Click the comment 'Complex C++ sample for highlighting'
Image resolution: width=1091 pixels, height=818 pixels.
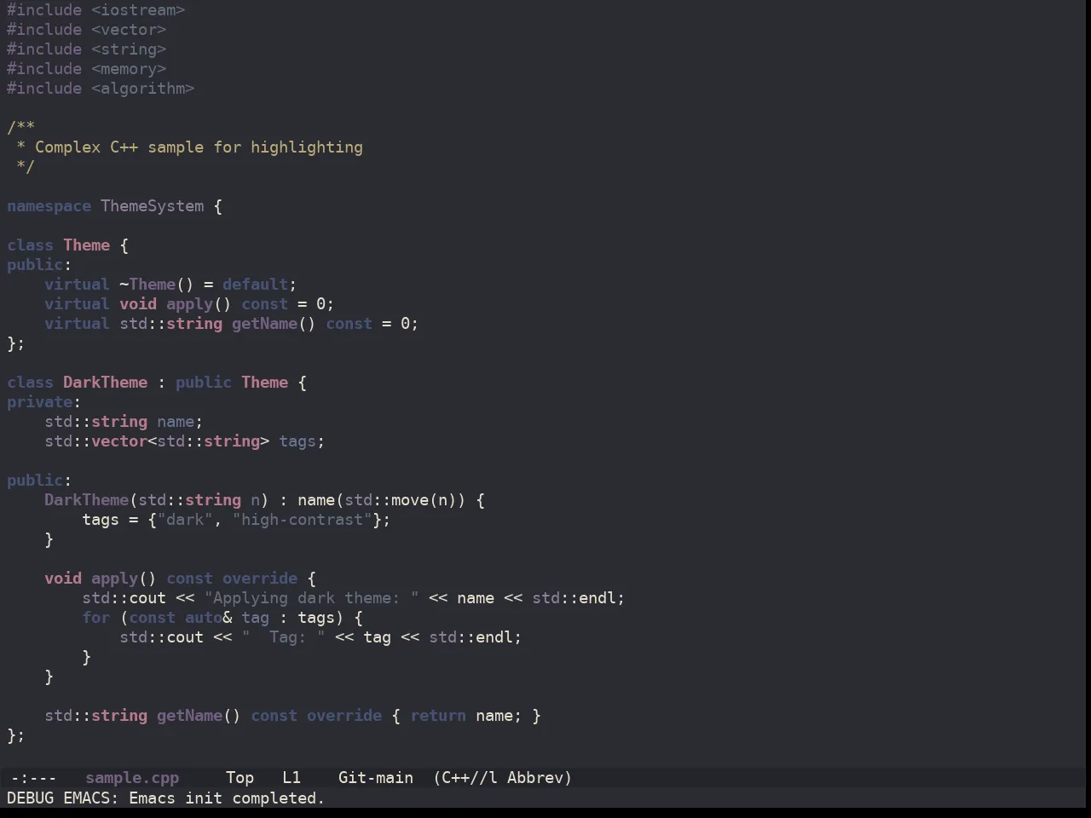click(199, 147)
